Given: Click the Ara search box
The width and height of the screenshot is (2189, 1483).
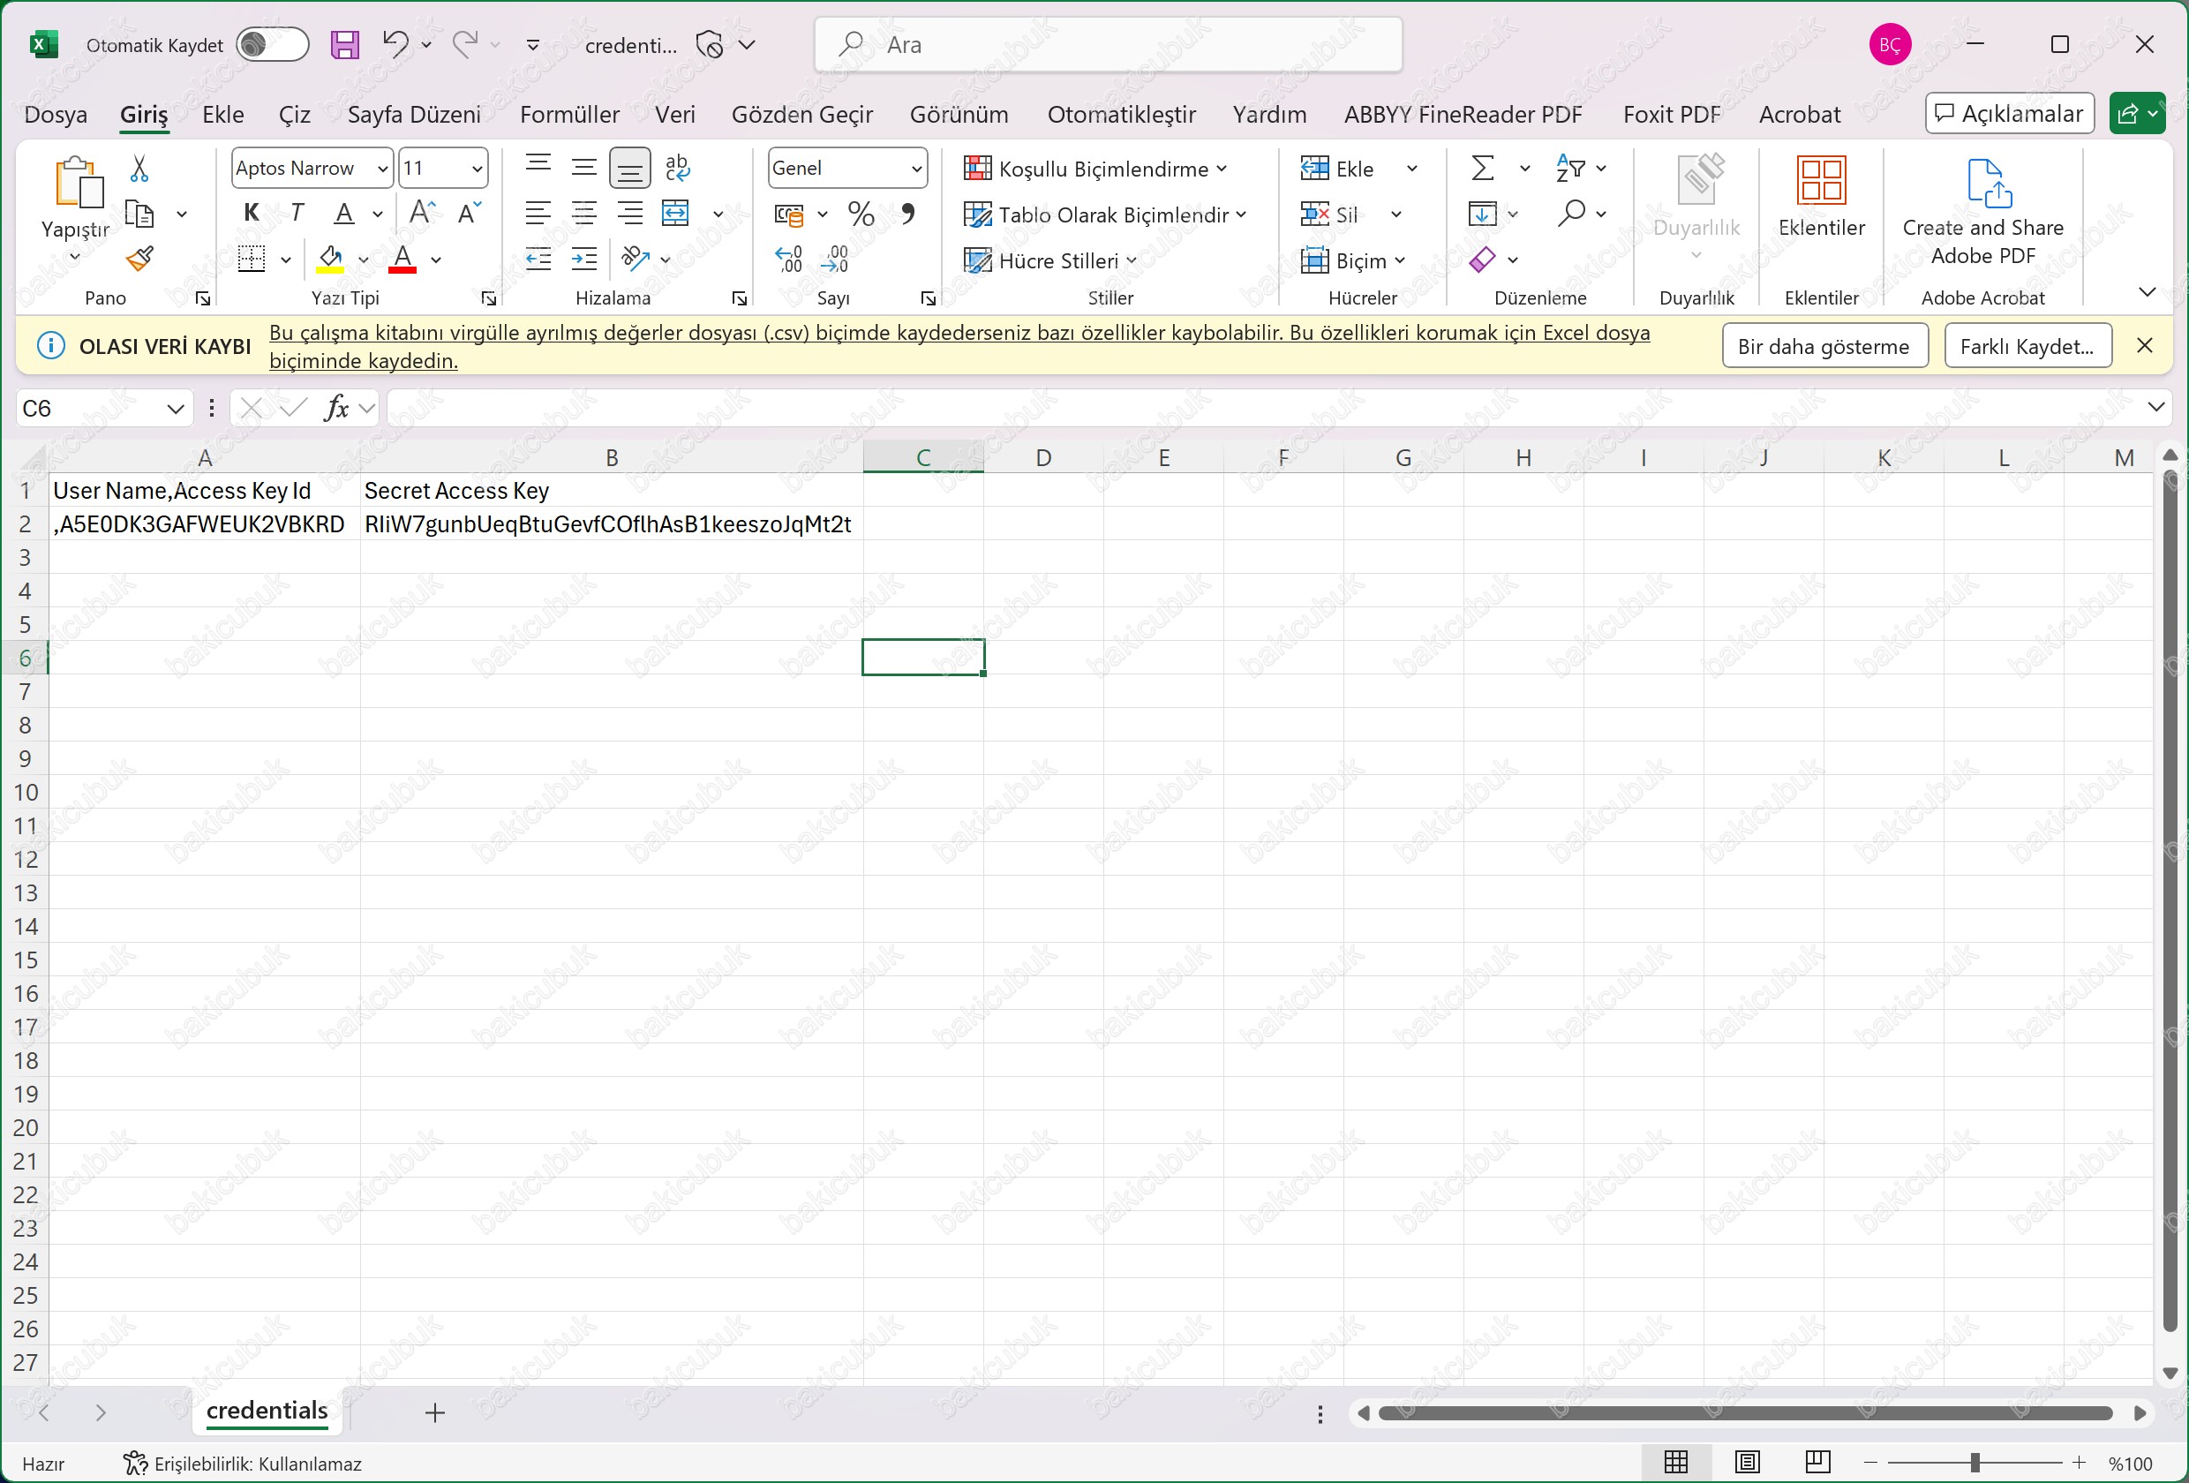Looking at the screenshot, I should point(1108,44).
